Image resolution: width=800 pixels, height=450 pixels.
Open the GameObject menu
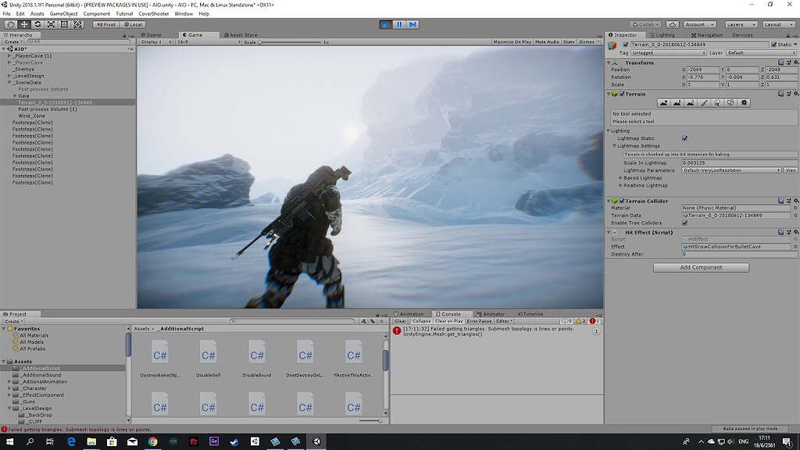[64, 14]
